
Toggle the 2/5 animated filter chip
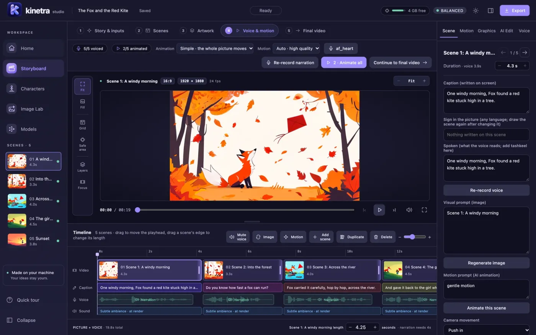[132, 49]
